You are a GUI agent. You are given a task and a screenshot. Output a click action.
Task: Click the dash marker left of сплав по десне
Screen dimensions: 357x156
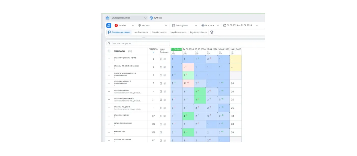pyautogui.click(x=109, y=92)
